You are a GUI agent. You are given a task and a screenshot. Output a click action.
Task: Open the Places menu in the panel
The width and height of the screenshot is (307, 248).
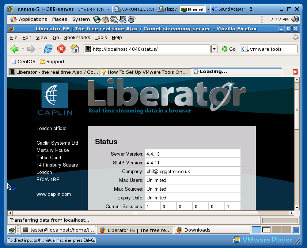[x=60, y=19]
